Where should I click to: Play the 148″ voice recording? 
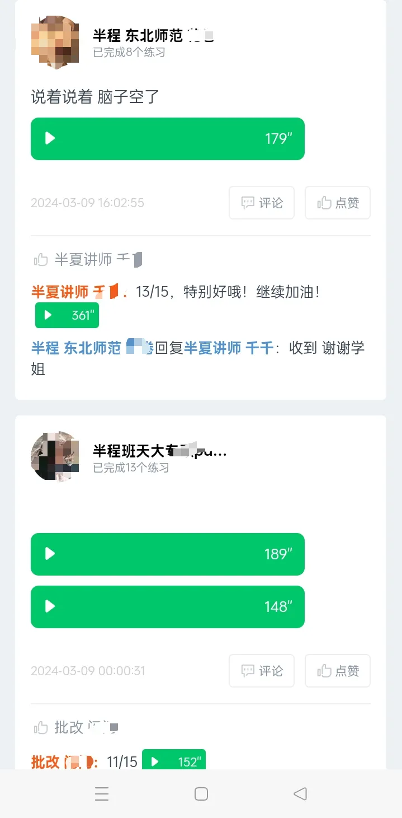(x=167, y=607)
